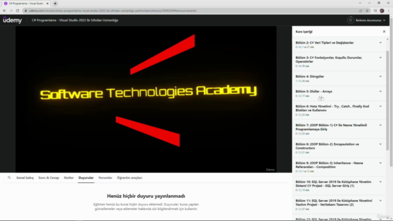This screenshot has height=221, width=393.
Task: Bookmark this page with star icon
Action: tap(367, 10)
